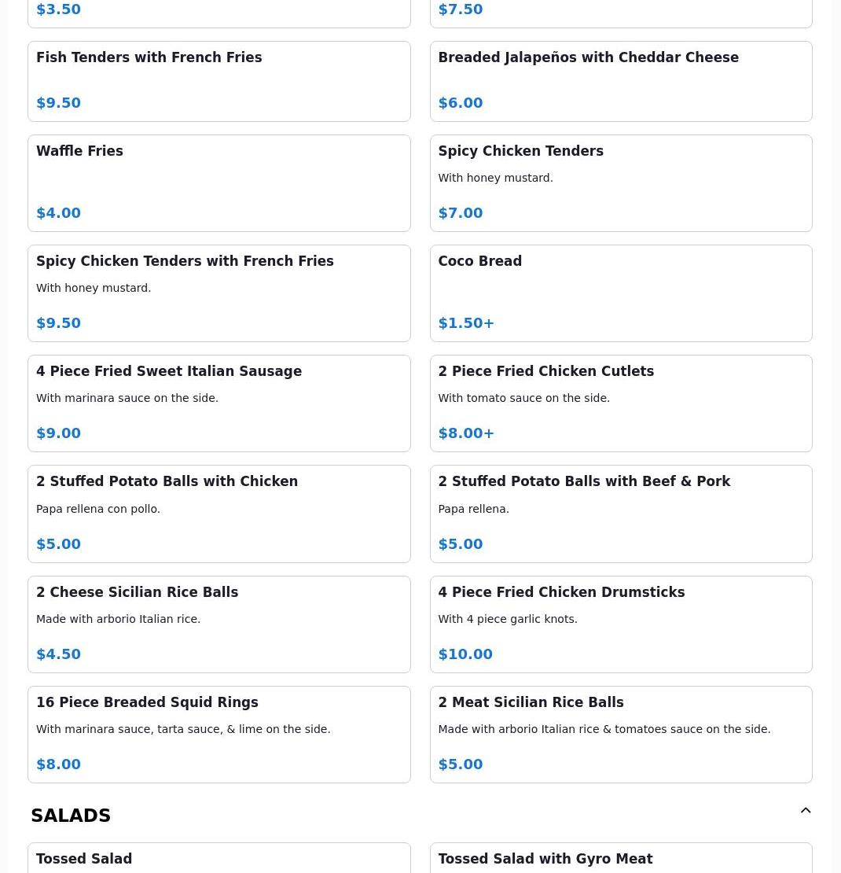The height and width of the screenshot is (873, 841).
Task: Open 2 Stuffed Potato Balls with Chicken
Action: [219, 514]
